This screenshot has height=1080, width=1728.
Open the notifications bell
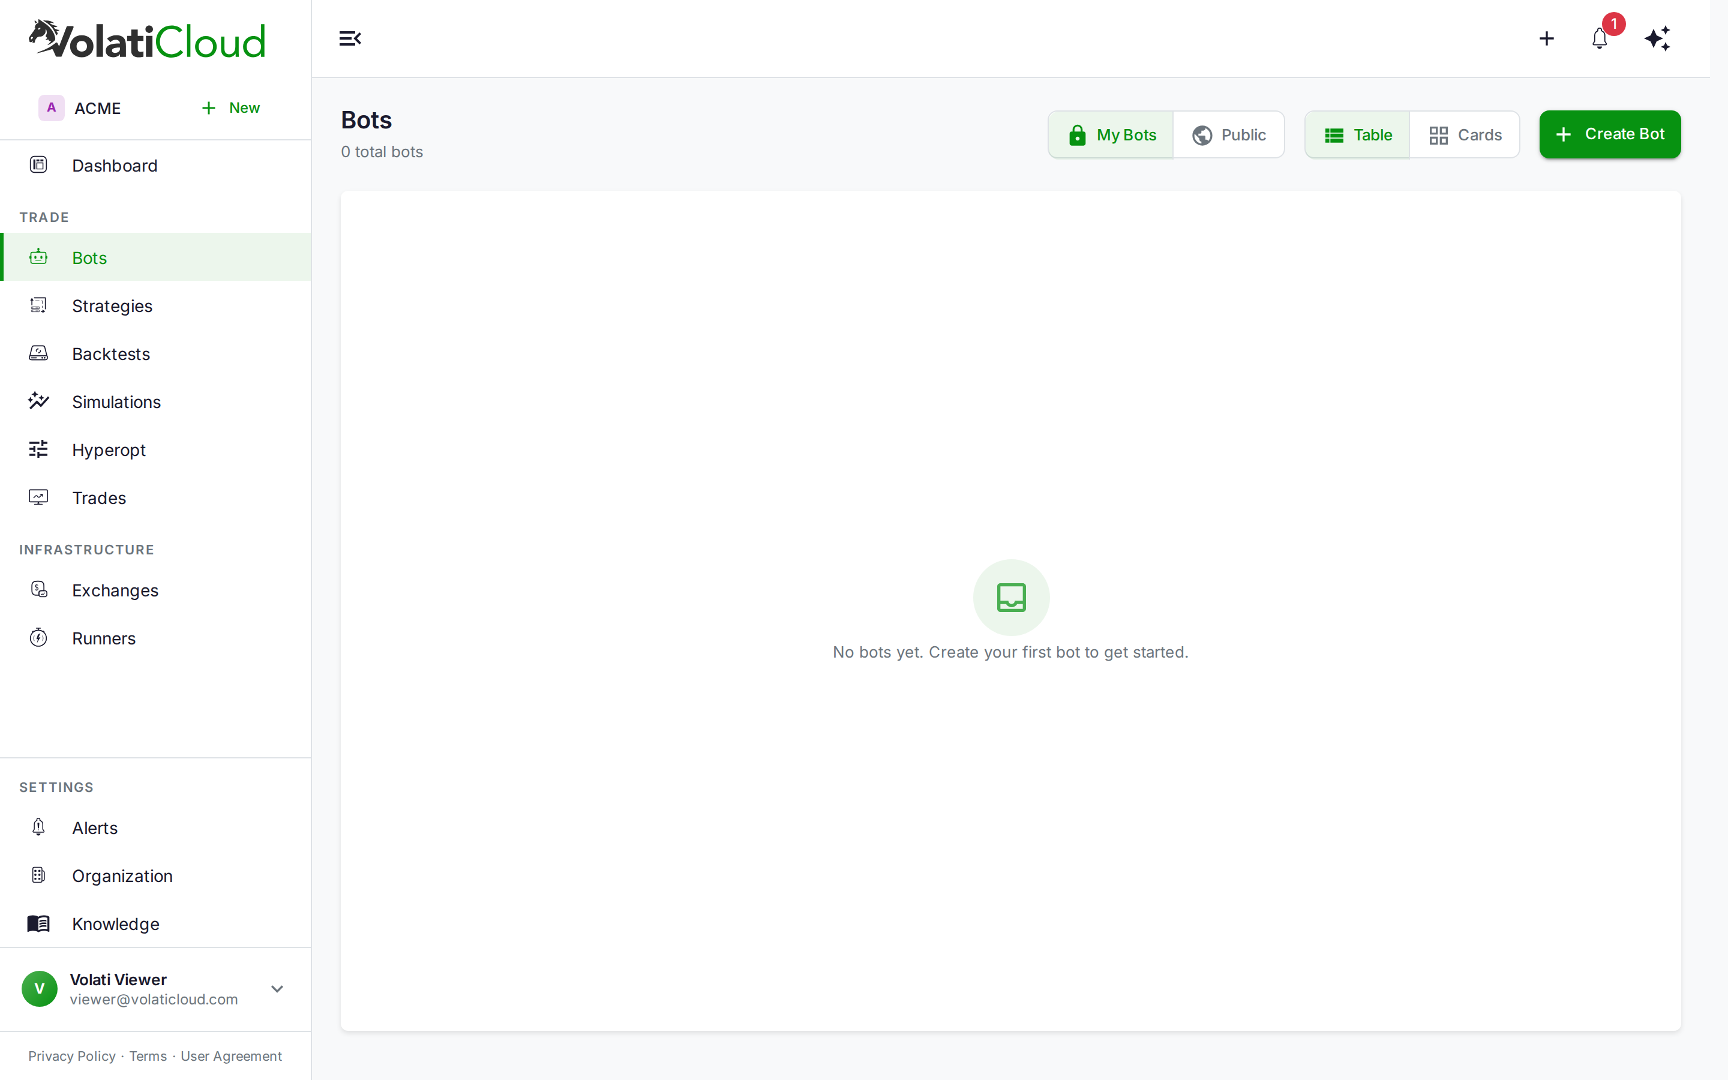pos(1600,38)
